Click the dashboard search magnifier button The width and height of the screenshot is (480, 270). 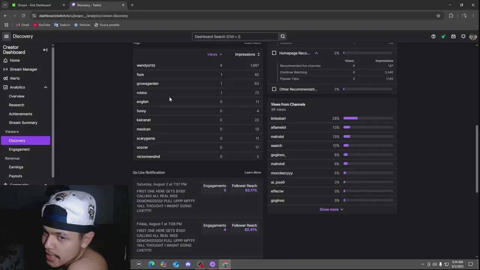tap(283, 36)
